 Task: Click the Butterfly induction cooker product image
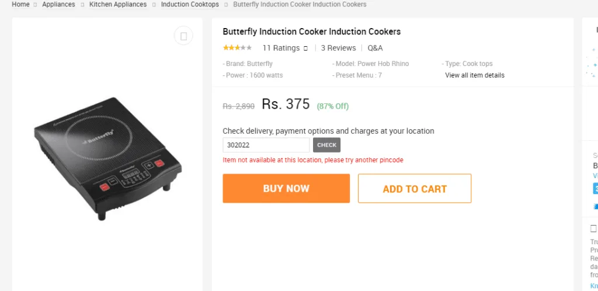[x=107, y=158]
